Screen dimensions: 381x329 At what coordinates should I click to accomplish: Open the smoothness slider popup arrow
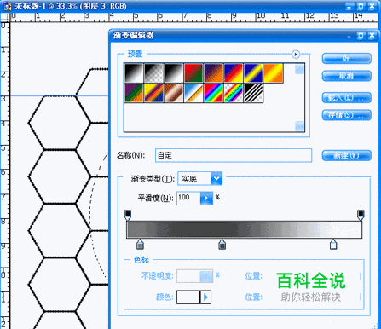tap(206, 198)
